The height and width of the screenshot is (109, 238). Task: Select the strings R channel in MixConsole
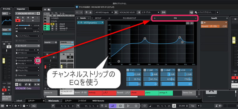[x=166, y=93]
